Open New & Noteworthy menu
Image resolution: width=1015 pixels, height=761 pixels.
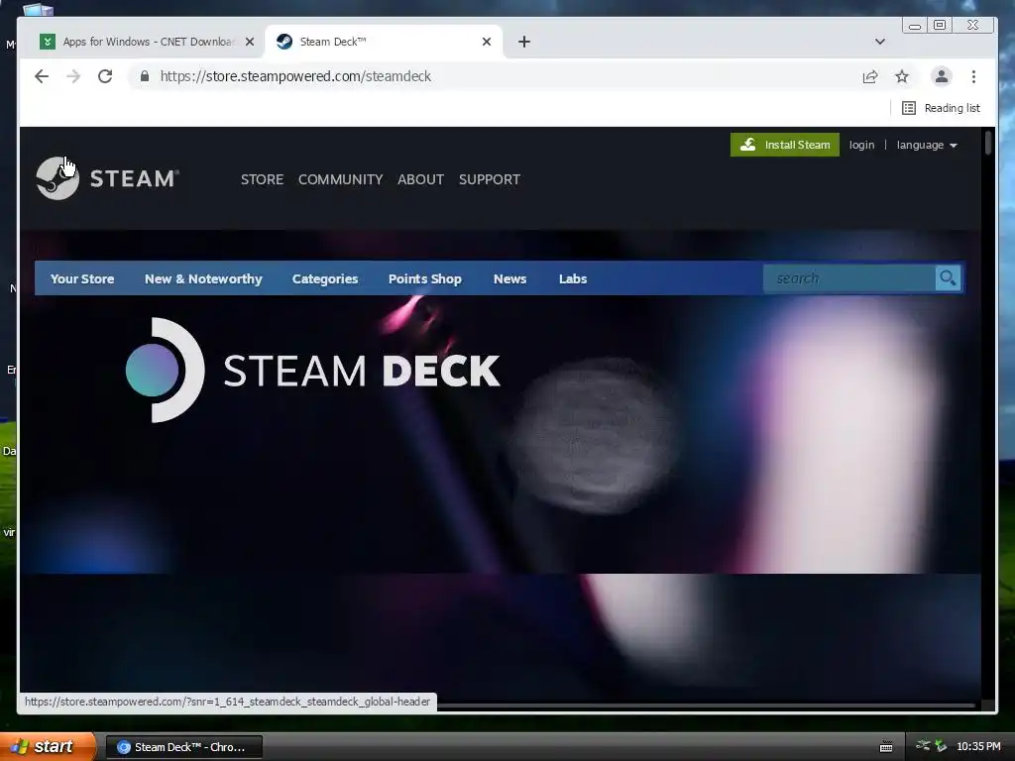coord(203,278)
